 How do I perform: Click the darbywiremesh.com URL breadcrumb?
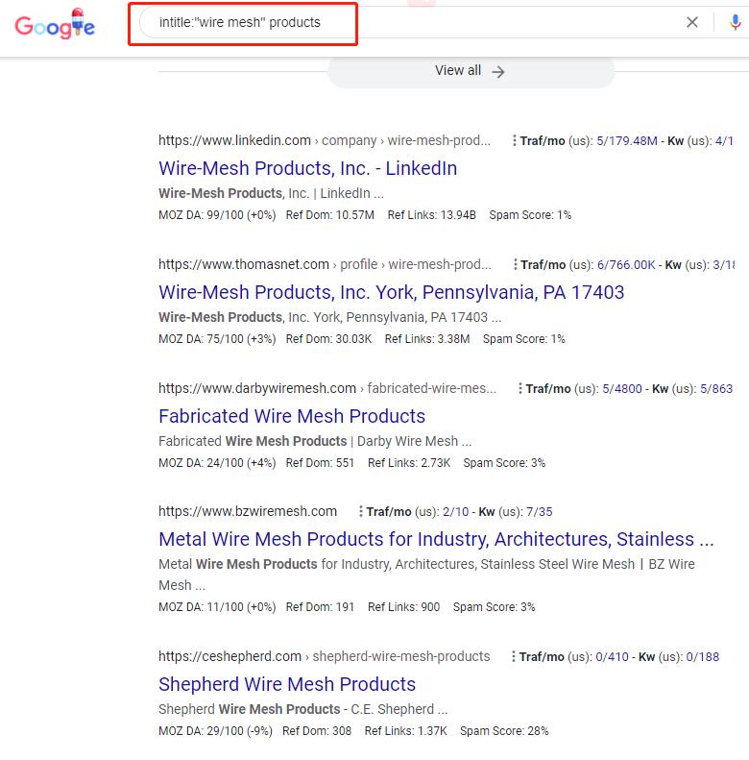(327, 388)
